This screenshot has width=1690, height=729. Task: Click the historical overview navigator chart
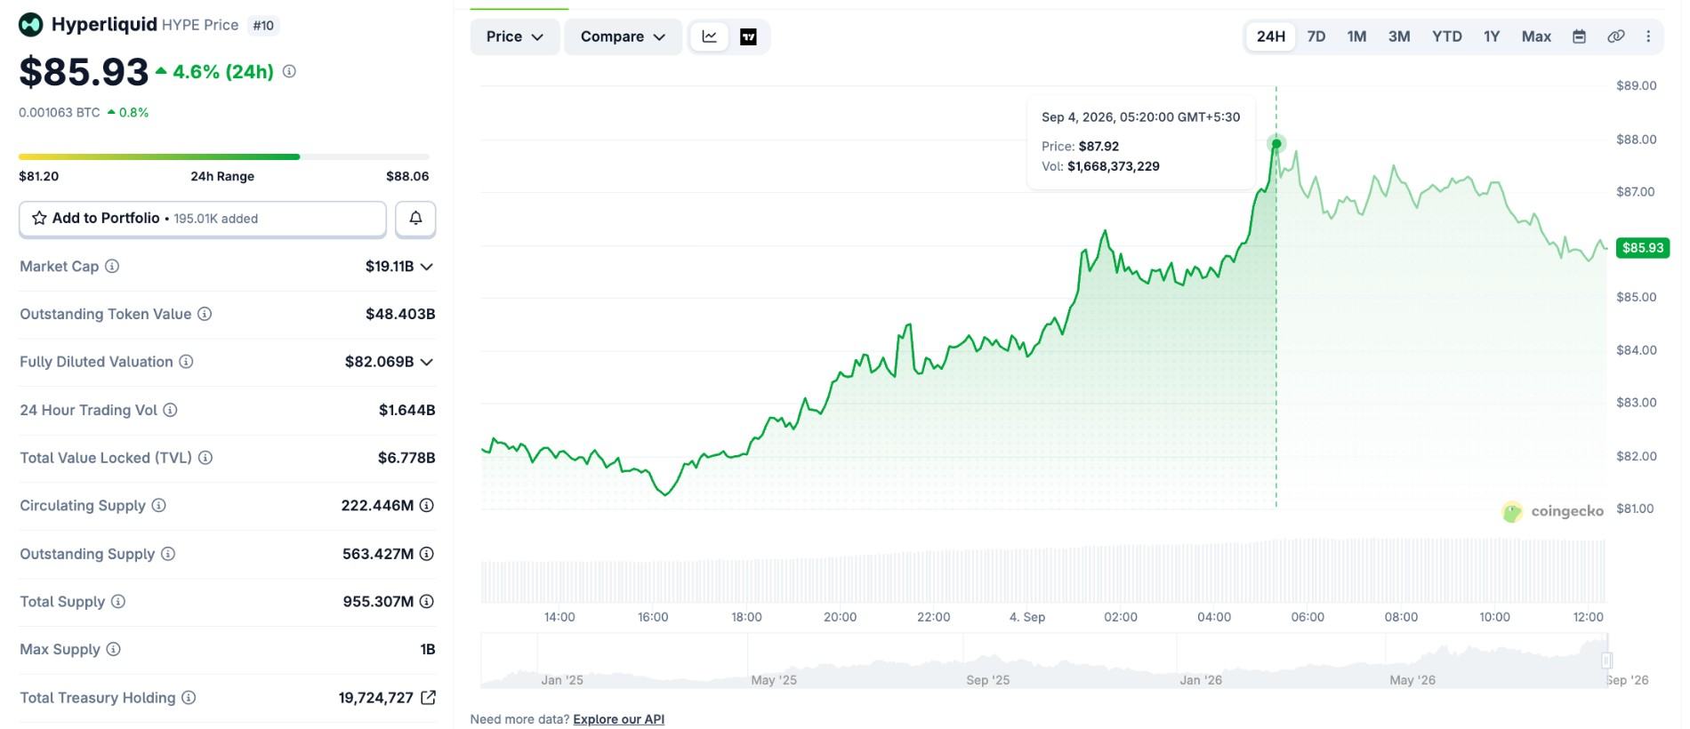pos(1044,661)
